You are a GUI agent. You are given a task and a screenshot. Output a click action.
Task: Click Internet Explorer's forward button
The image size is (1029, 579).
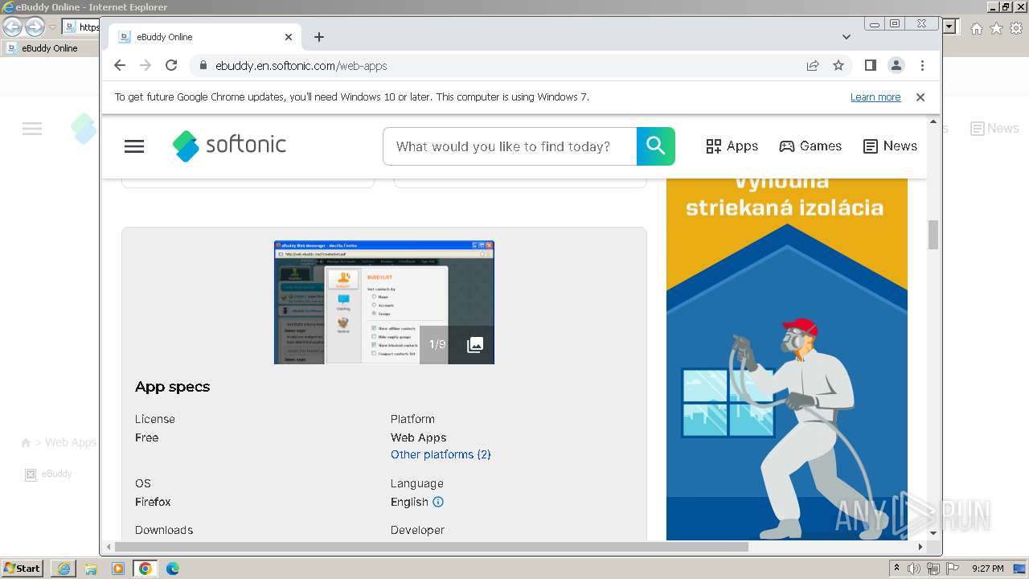[35, 27]
